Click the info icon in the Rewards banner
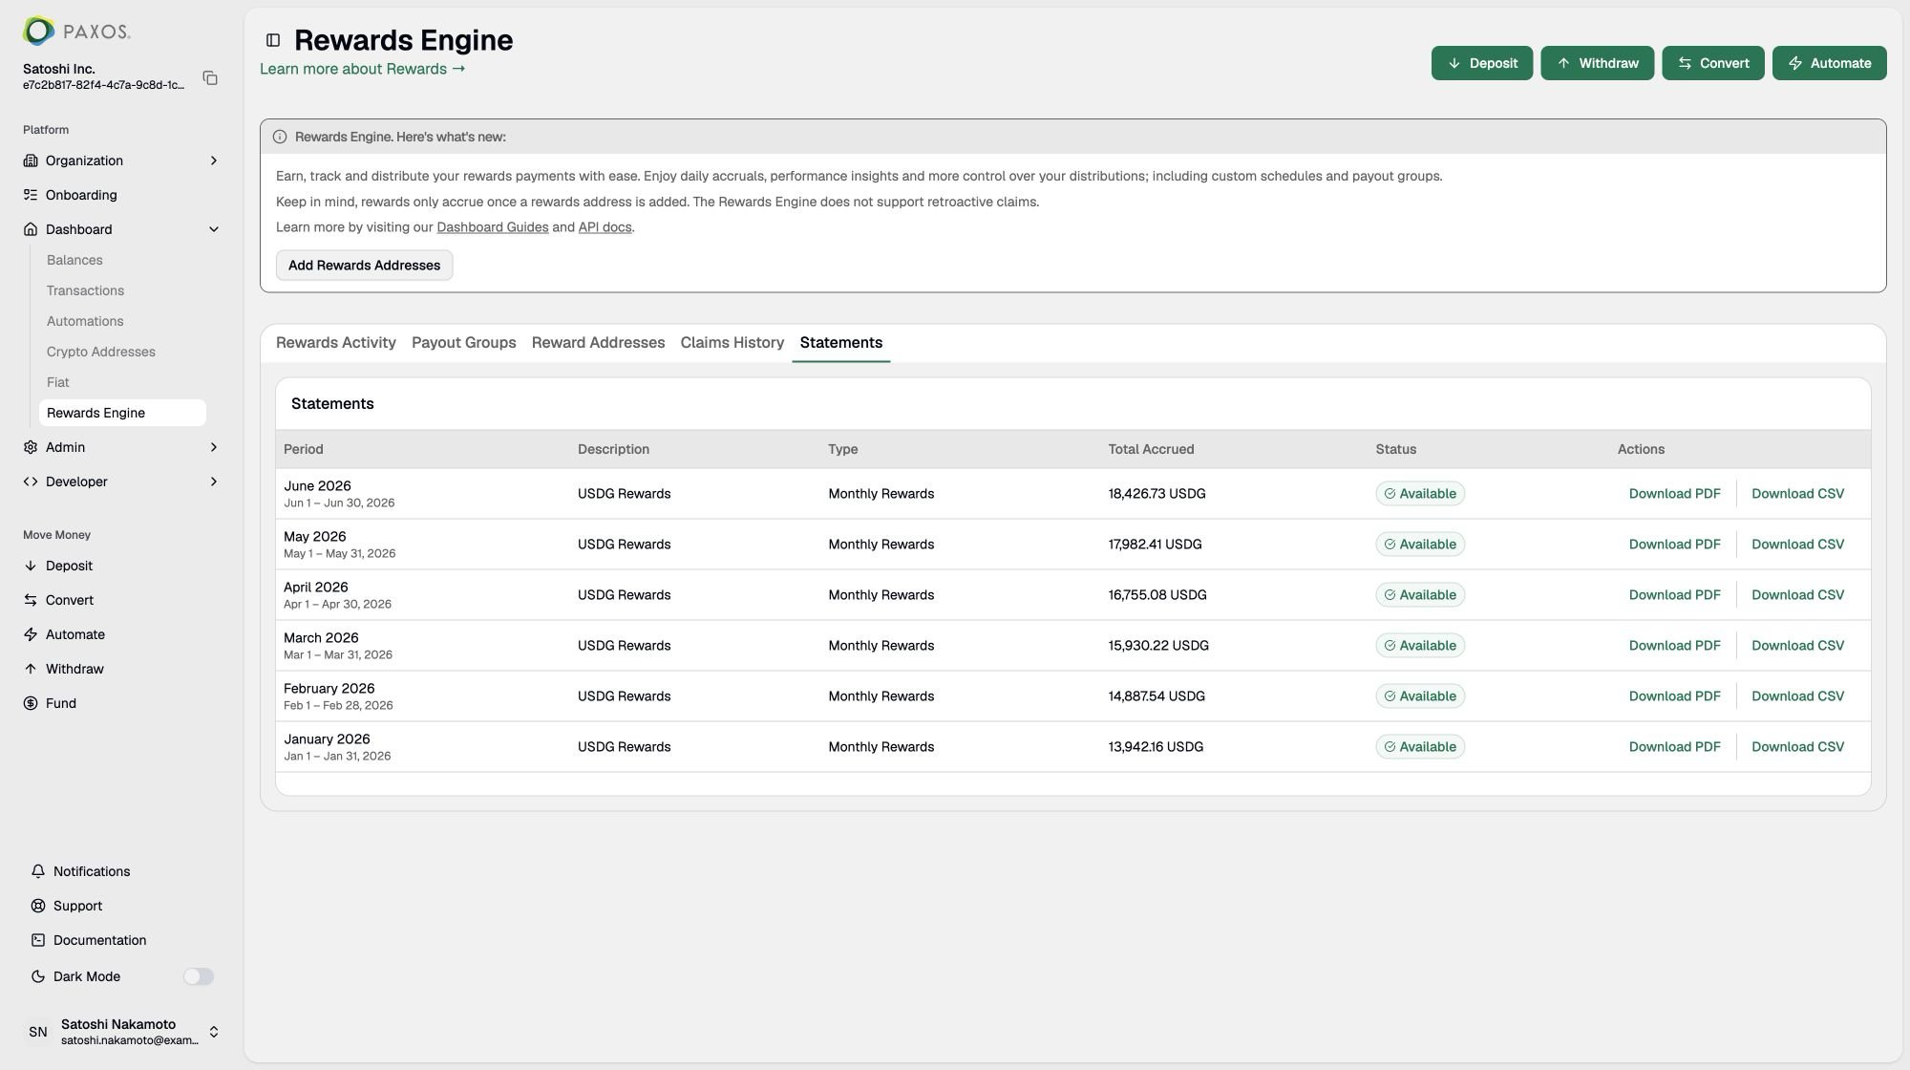 [280, 137]
